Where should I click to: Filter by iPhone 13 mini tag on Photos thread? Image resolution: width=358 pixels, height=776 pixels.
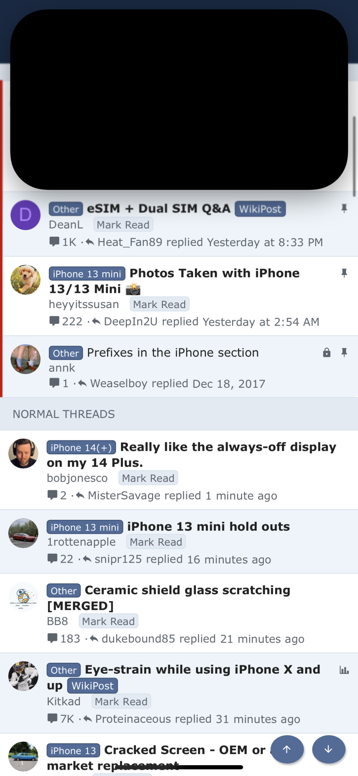point(87,274)
